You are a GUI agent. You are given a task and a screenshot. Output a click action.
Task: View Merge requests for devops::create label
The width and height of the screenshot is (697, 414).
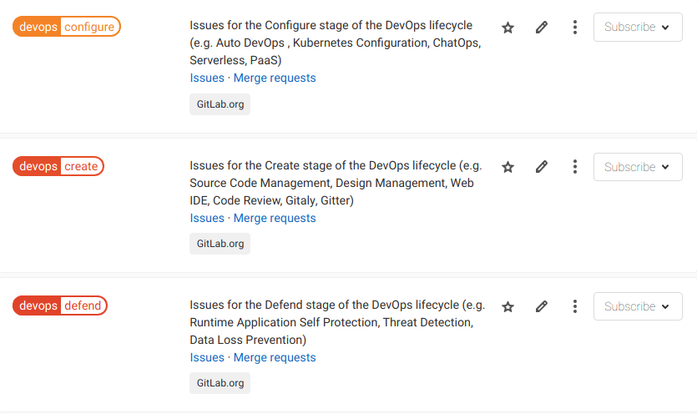275,218
